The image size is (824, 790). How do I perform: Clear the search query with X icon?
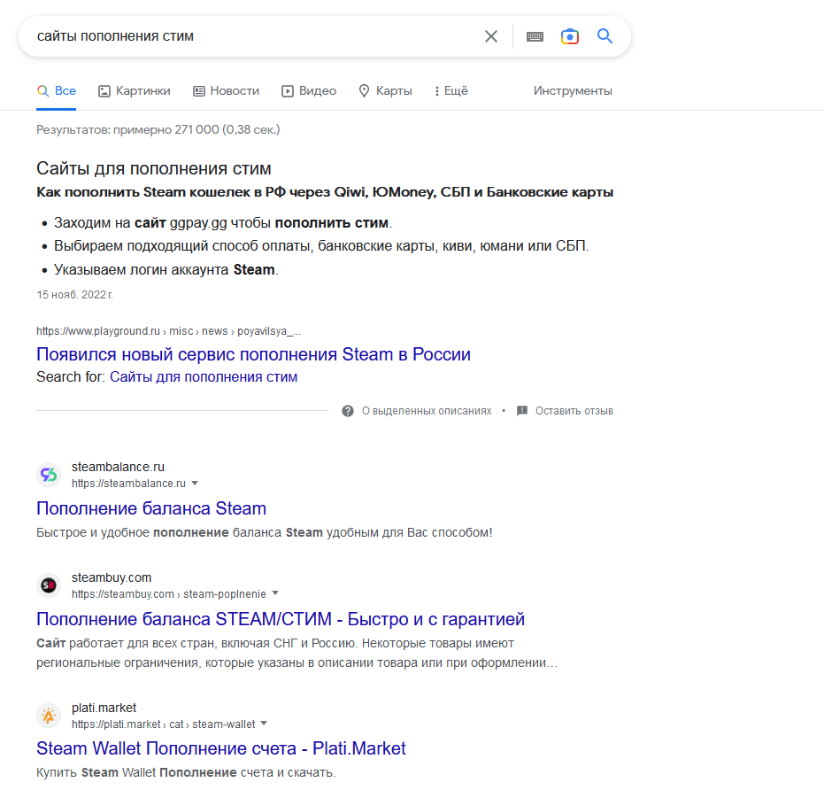(491, 36)
